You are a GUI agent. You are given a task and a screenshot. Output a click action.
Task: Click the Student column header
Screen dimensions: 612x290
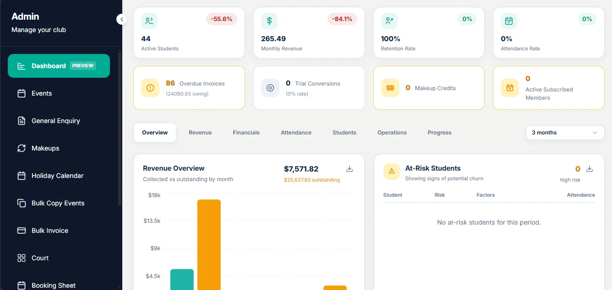393,195
